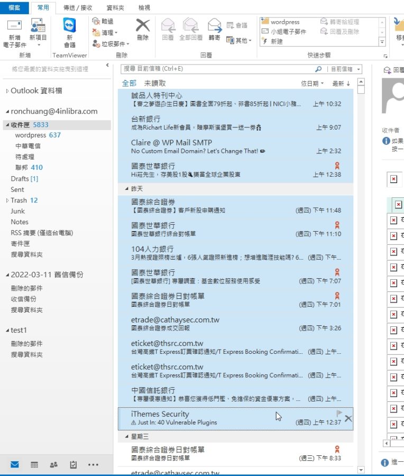The width and height of the screenshot is (404, 476).
Task: Open the Notes folder
Action: (20, 222)
